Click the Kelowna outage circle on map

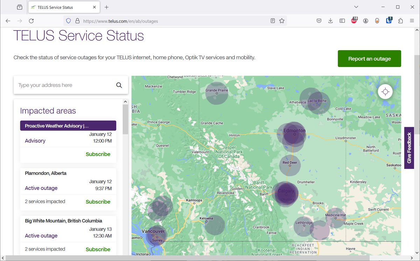[x=215, y=225]
